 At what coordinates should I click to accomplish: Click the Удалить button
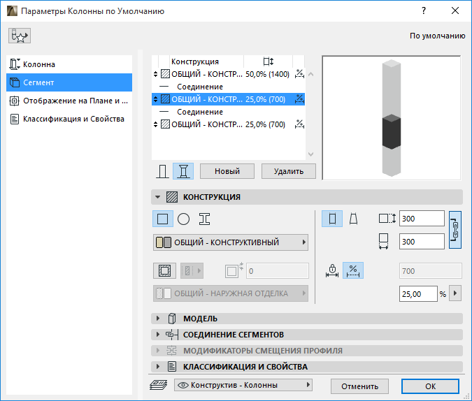[x=289, y=171]
